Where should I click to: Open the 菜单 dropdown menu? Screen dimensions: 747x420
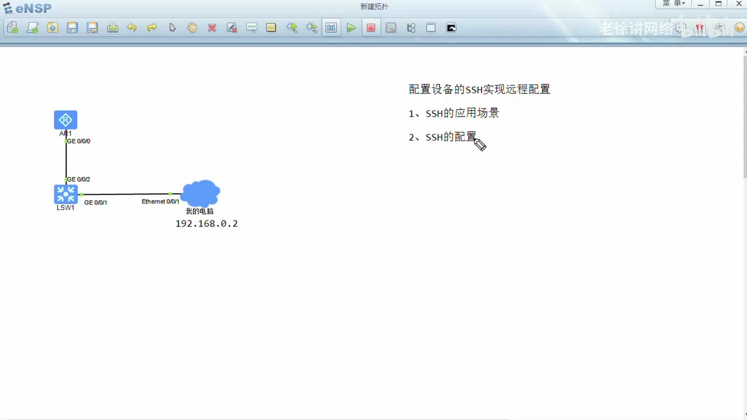673,3
